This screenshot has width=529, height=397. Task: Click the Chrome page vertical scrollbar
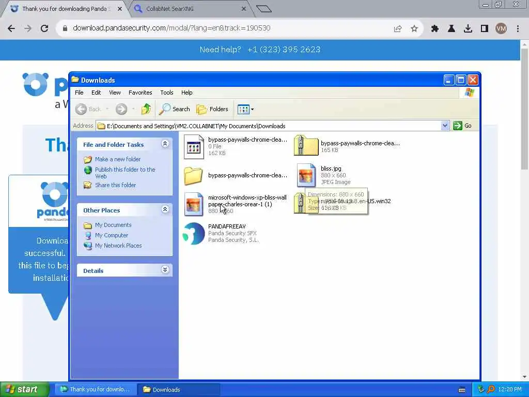524,108
